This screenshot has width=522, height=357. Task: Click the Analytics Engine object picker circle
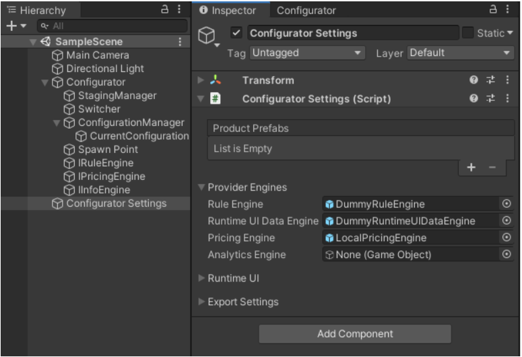point(507,255)
